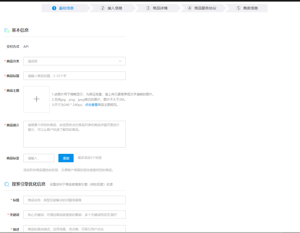
Task: Click the step 4 circle number icon
Action: [190, 8]
